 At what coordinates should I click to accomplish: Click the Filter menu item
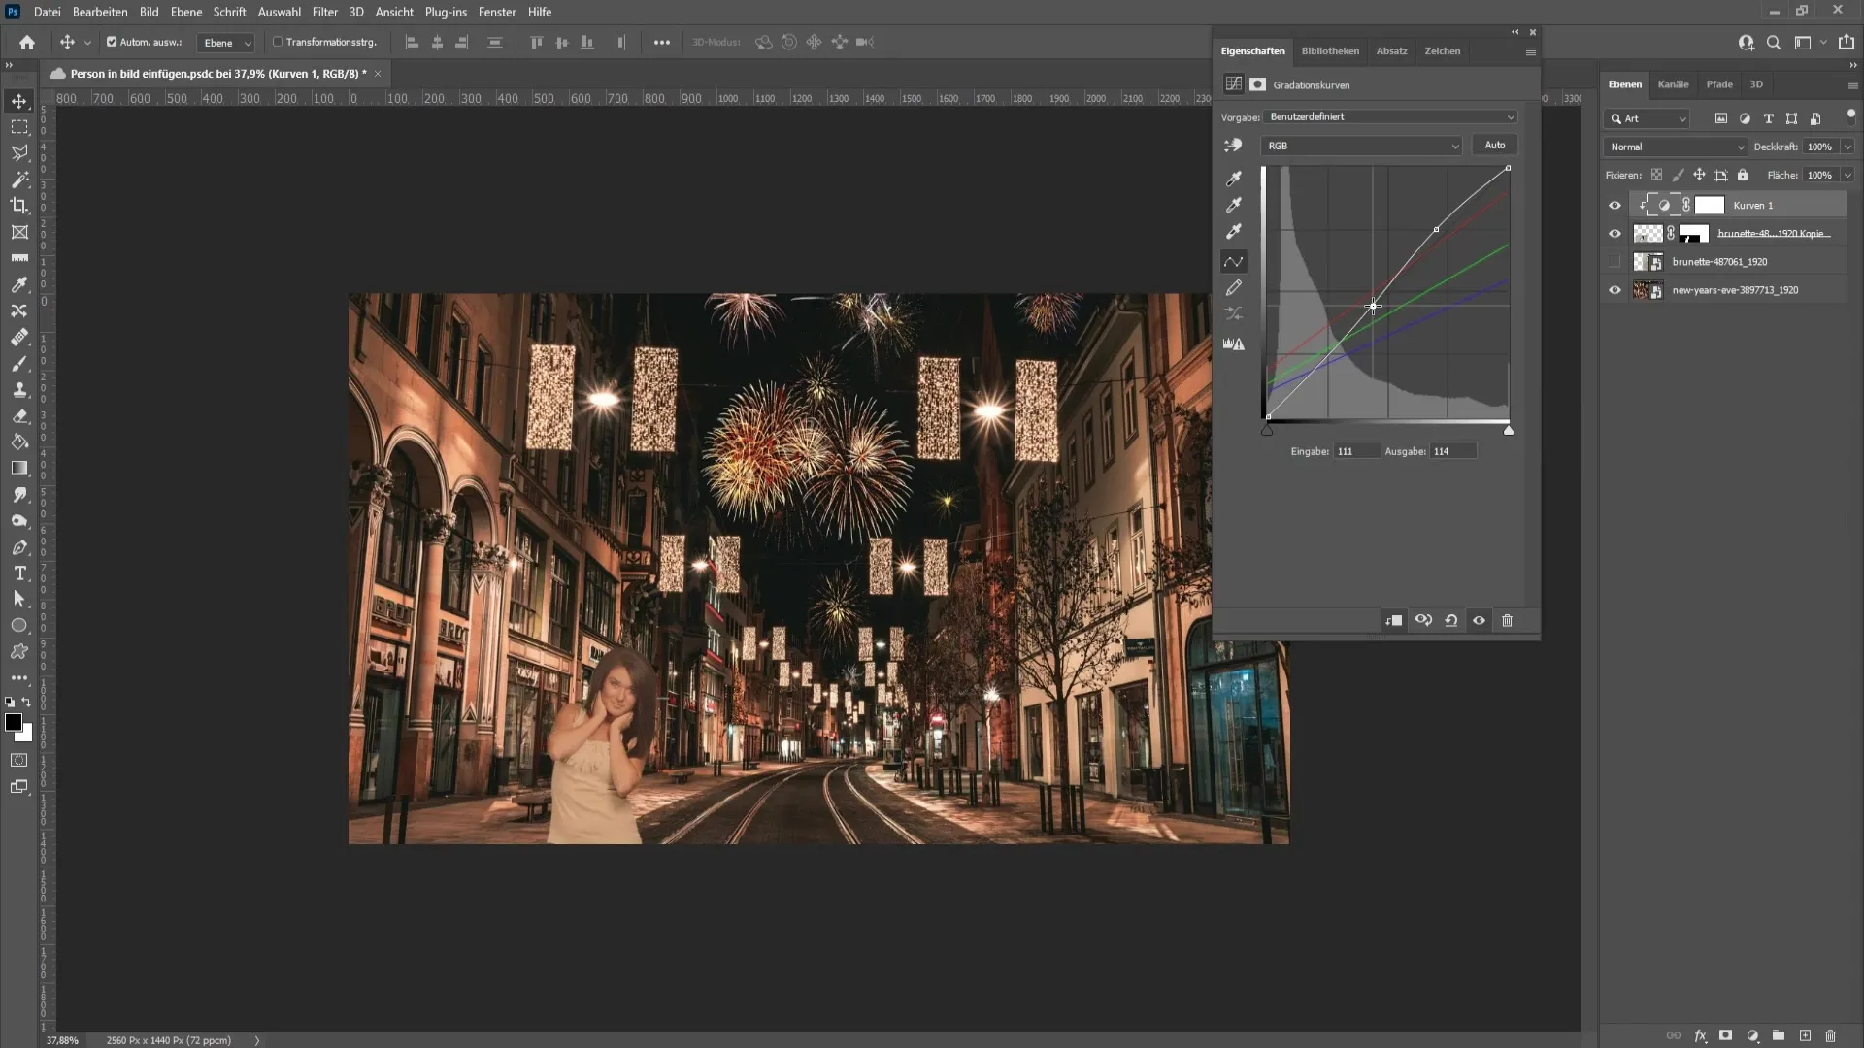(x=324, y=12)
